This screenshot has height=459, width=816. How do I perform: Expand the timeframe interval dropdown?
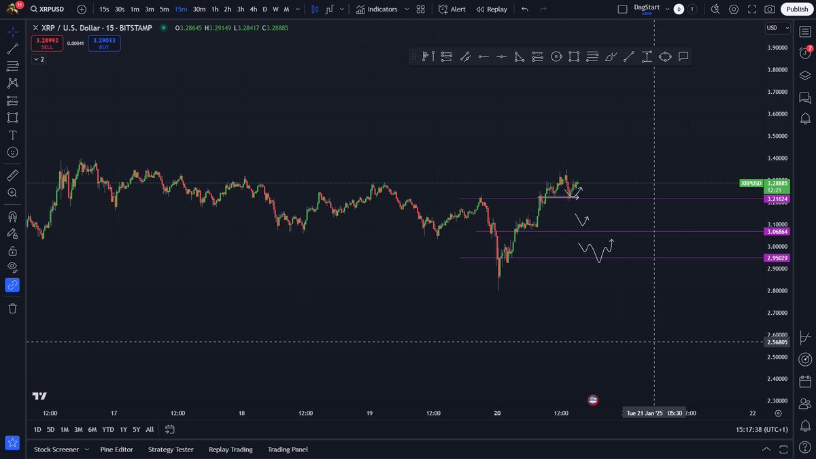298,10
